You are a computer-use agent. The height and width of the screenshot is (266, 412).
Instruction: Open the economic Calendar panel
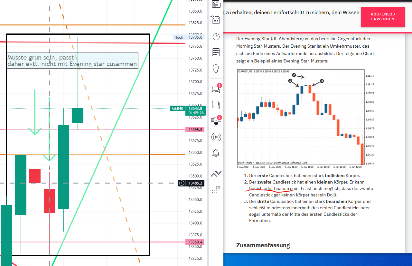216,52
